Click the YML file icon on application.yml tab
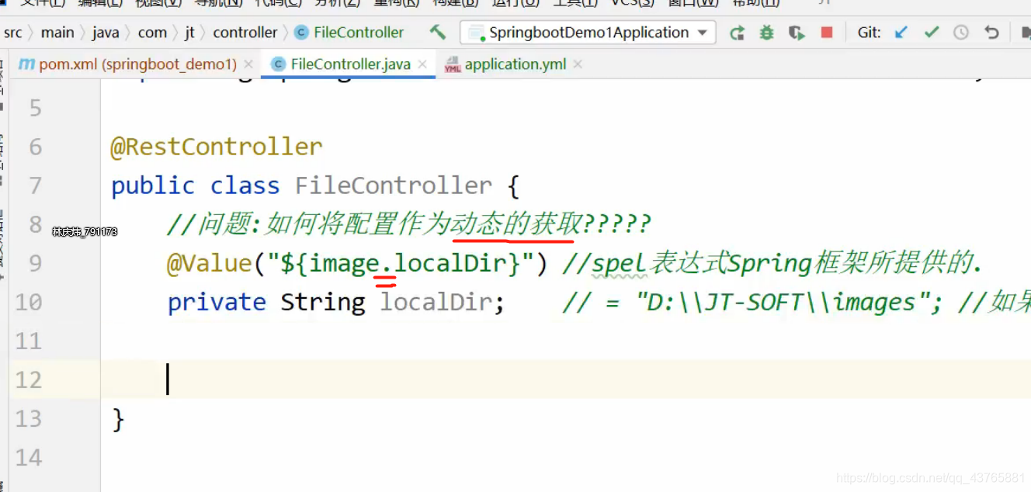Screen dimensions: 1031x492 [x=453, y=65]
